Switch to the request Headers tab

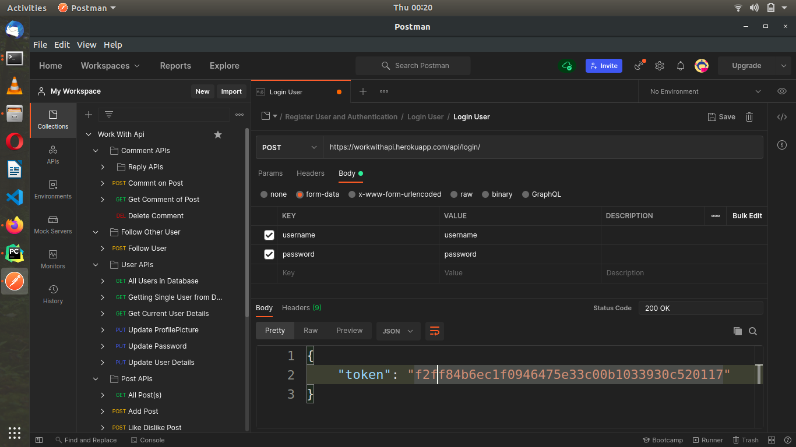[x=311, y=173]
